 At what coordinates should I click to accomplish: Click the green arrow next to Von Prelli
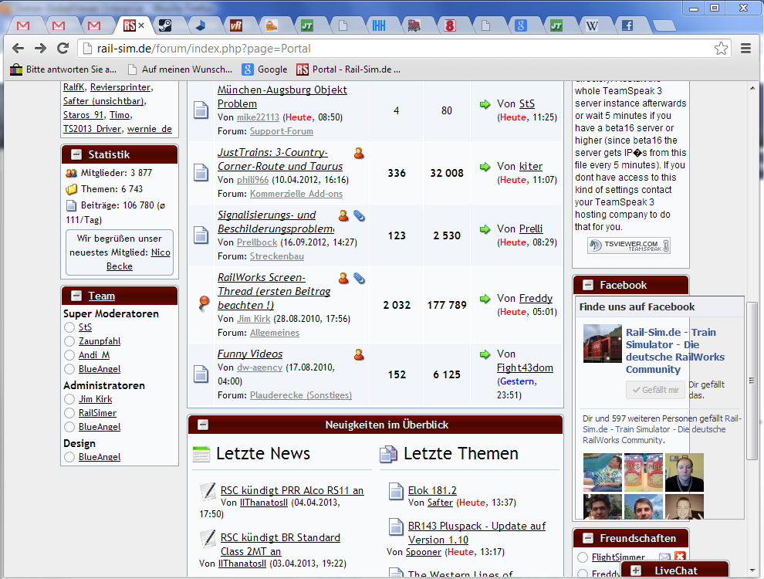[485, 229]
